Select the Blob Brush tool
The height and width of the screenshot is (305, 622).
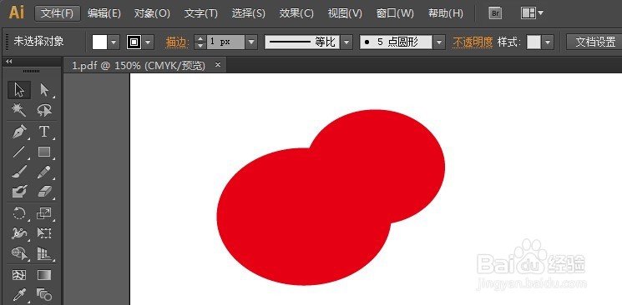(19, 192)
